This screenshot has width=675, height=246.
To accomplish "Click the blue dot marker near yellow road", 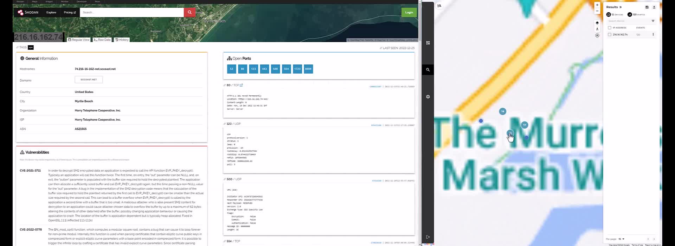I will click(x=481, y=121).
